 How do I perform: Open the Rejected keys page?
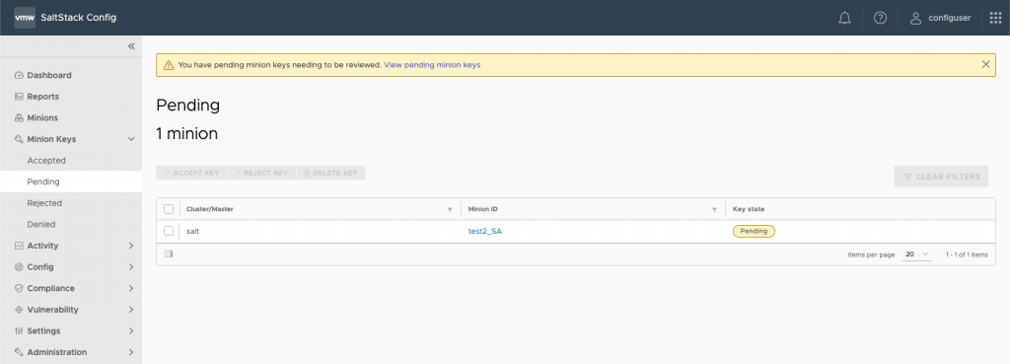44,203
